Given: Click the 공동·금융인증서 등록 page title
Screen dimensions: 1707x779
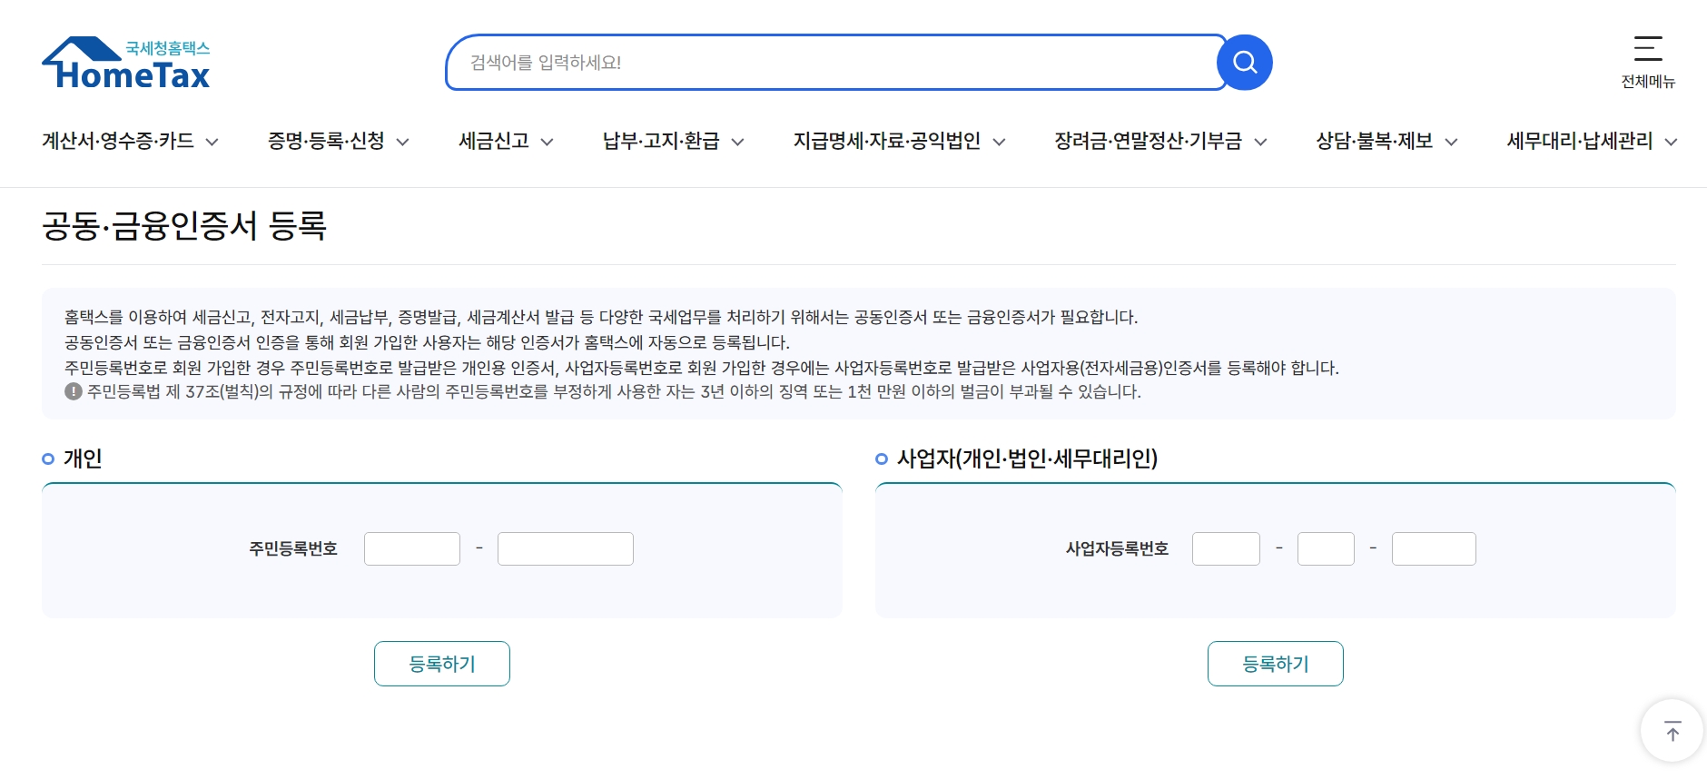Looking at the screenshot, I should pos(184,225).
